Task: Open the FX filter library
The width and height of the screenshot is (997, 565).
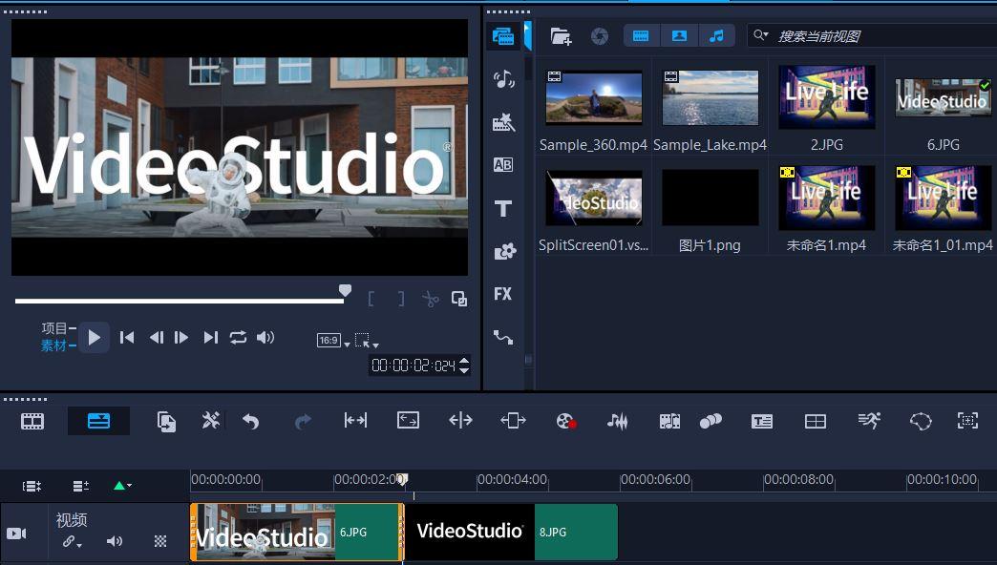Action: (502, 294)
